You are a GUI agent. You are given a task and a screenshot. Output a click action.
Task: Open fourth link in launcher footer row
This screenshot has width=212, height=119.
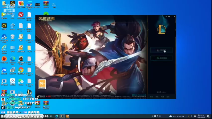pyautogui.click(x=168, y=97)
